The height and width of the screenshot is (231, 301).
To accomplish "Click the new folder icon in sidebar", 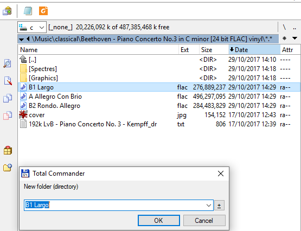I will [x=8, y=168].
